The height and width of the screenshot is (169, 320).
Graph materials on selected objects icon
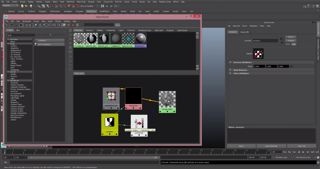pos(45,25)
